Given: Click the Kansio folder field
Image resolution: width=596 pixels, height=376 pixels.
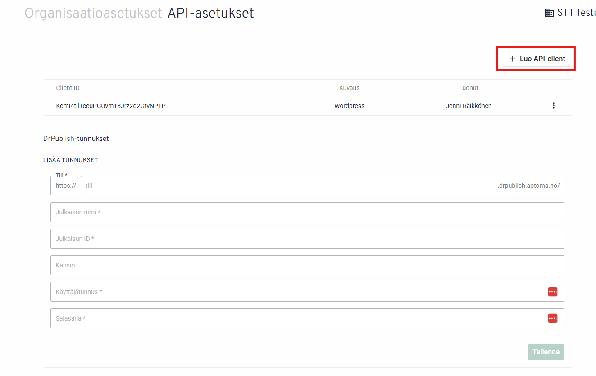Looking at the screenshot, I should coord(306,265).
